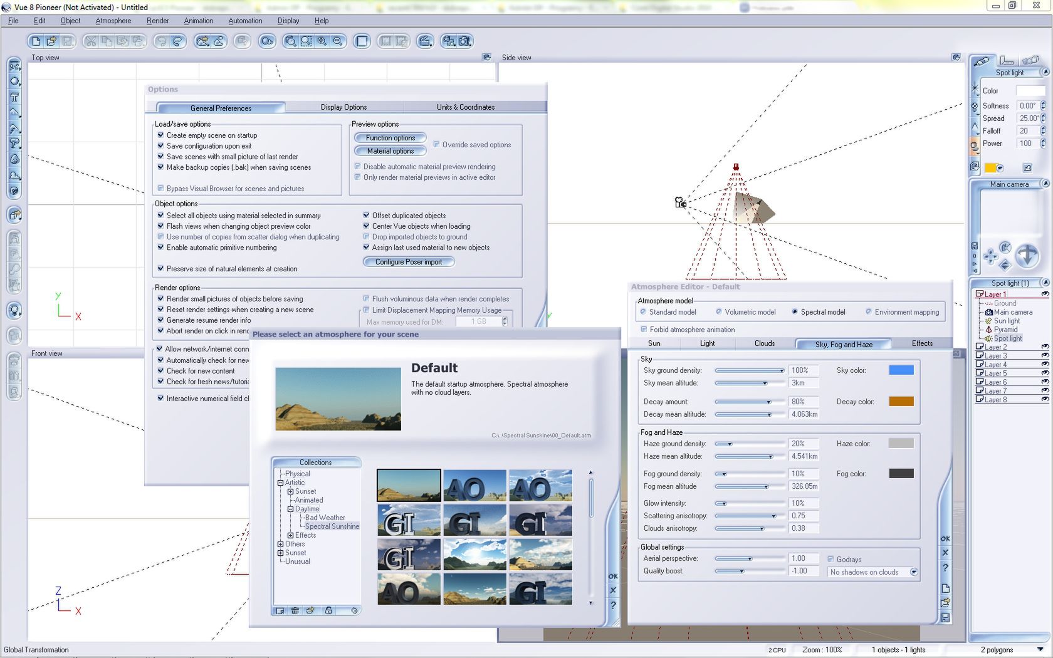
Task: Switch to the Display Options tab
Action: click(x=343, y=107)
